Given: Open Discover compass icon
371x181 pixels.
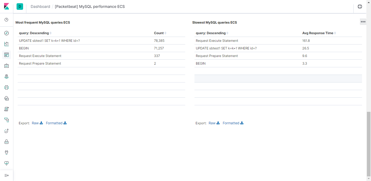Looking at the screenshot, I should click(7, 33).
